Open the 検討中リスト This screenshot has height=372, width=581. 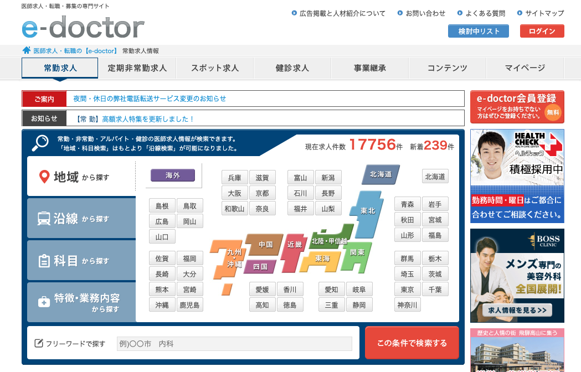click(477, 31)
